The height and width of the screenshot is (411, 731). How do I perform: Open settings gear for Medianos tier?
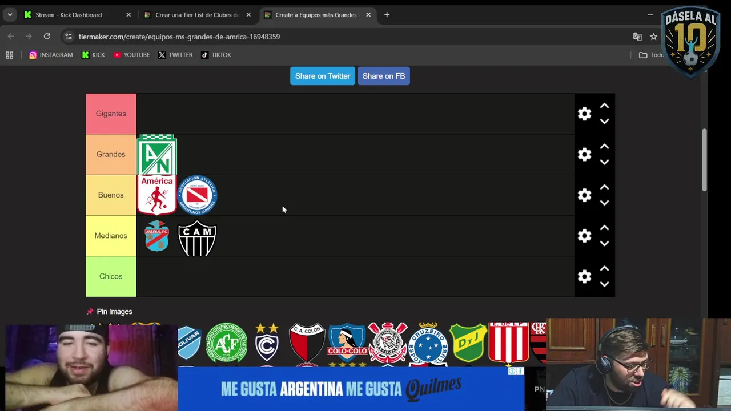point(584,236)
